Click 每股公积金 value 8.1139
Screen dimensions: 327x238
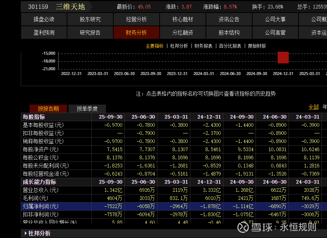point(311,157)
